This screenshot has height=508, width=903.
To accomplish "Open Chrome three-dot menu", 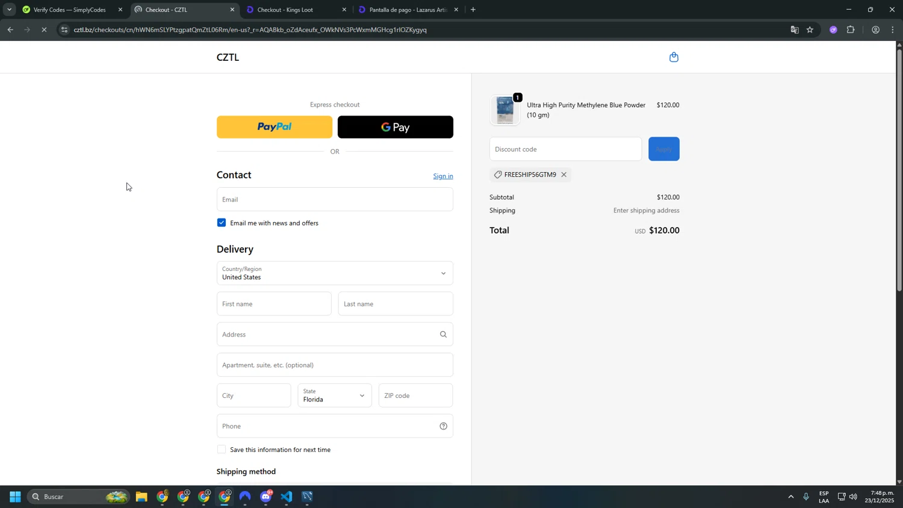I will tap(893, 29).
